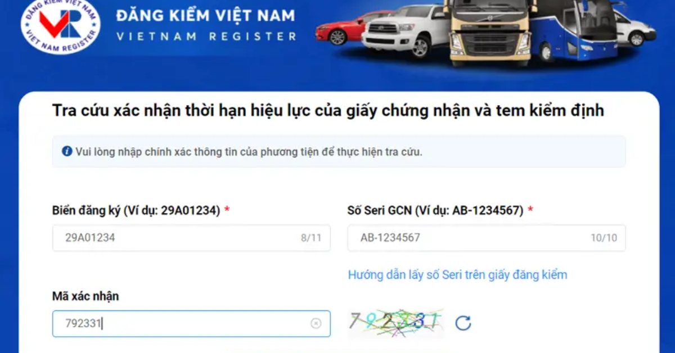Viewport: 675px width, 353px height.
Task: Focus the Số Seri GCN input field
Action: click(x=487, y=238)
